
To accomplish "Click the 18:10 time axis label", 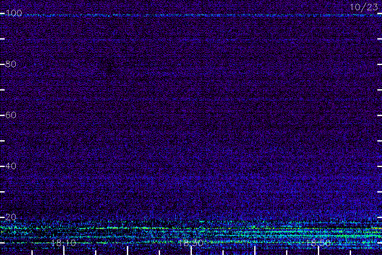I will click(x=64, y=243).
